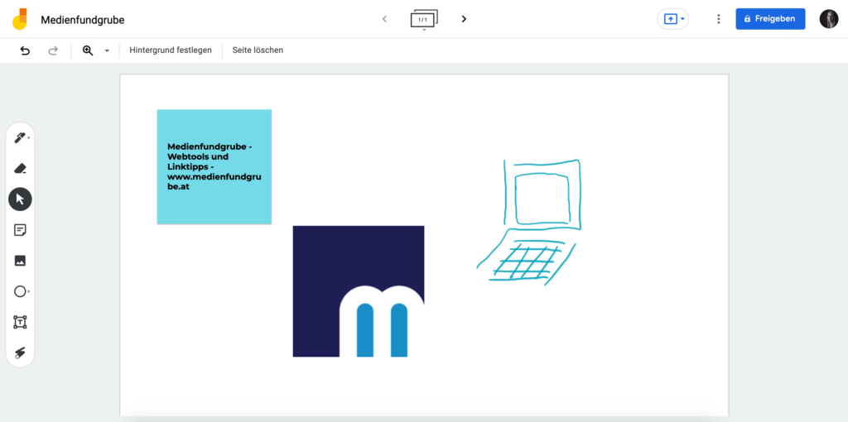This screenshot has height=422, width=848.
Task: Click the zoom magnifier icon
Action: click(88, 50)
